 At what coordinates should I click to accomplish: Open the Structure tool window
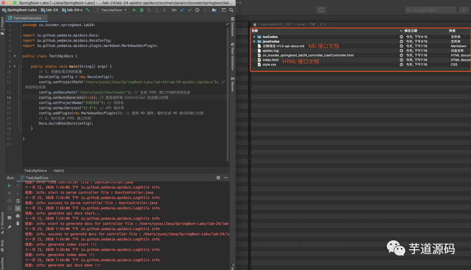point(2,222)
